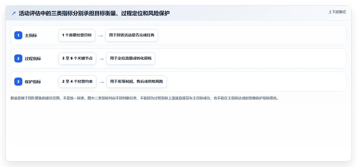Click the footnote starting 数量是便于团队聚焦的建议范围
357x167 pixels.
coord(144,98)
